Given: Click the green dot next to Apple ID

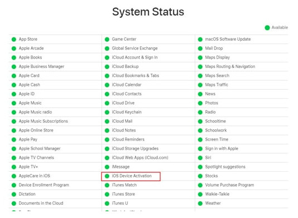Looking at the screenshot, I should (x=14, y=94).
